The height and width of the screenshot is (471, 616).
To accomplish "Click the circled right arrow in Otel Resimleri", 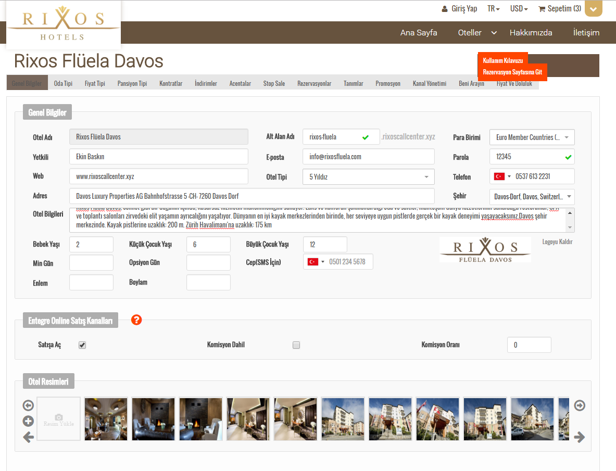I will click(580, 405).
